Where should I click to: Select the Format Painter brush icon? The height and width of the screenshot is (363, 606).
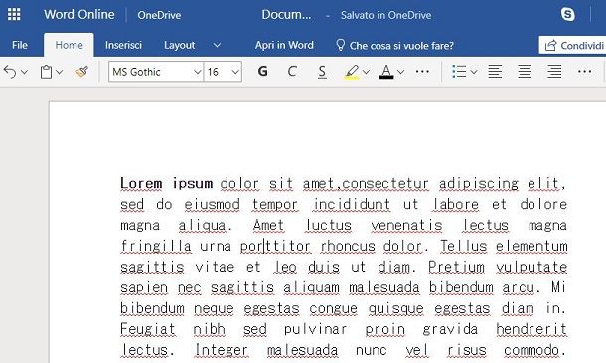pos(81,72)
